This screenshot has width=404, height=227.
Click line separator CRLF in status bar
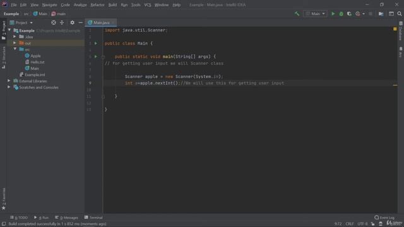[x=349, y=224]
